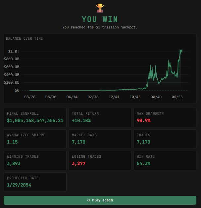Screen dimensions: 201x208
Task: Click the 10/45 x-axis date label
Action: coord(135,97)
